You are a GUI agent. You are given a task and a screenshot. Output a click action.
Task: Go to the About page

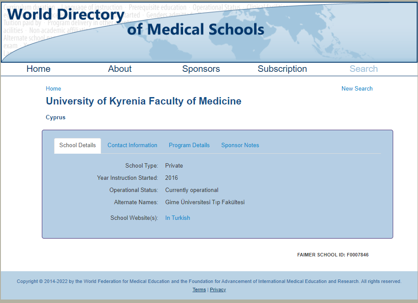pos(120,69)
